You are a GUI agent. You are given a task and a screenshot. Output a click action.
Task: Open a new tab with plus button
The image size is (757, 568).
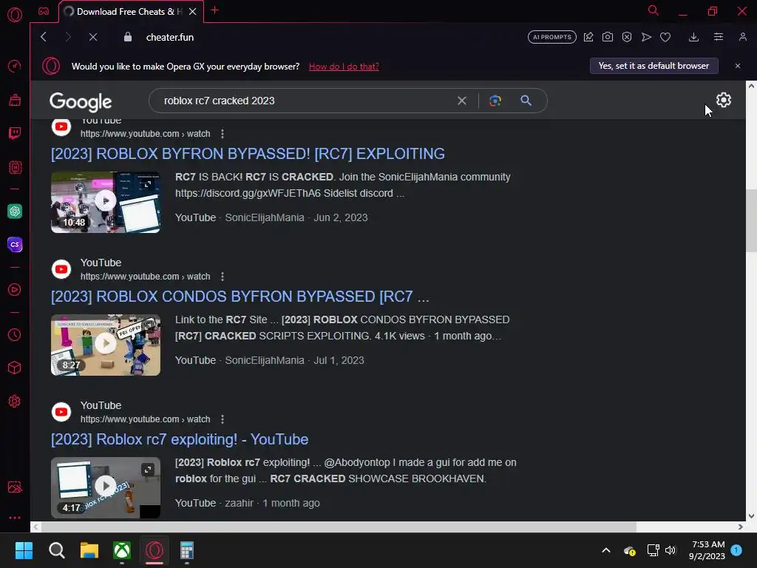point(215,10)
